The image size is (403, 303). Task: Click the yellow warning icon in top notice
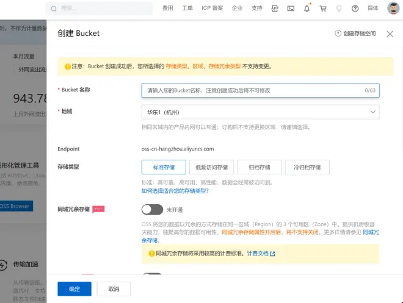point(68,66)
